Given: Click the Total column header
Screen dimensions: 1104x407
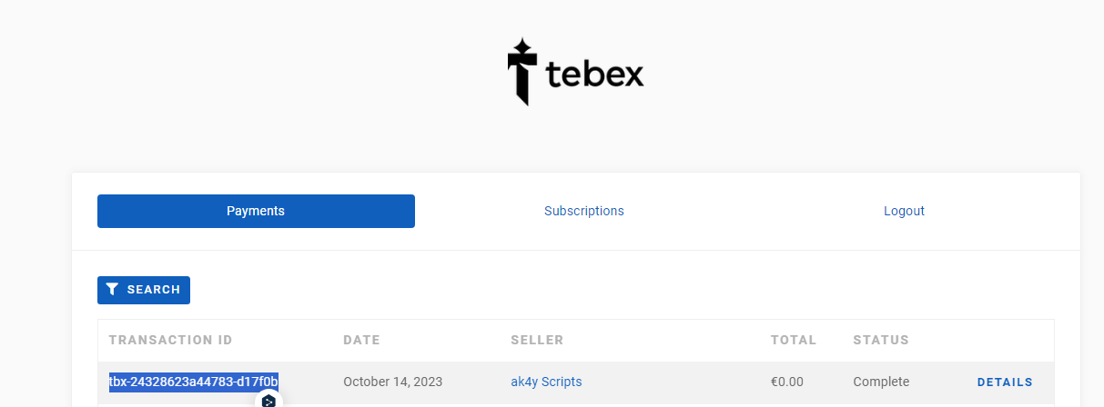Looking at the screenshot, I should [794, 341].
